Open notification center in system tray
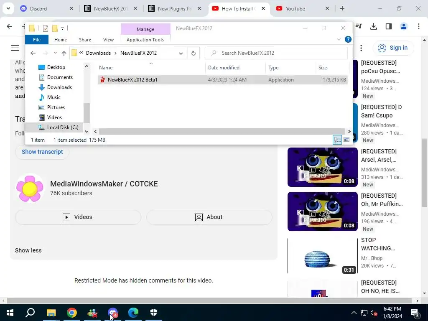This screenshot has width=428, height=321. (415, 313)
